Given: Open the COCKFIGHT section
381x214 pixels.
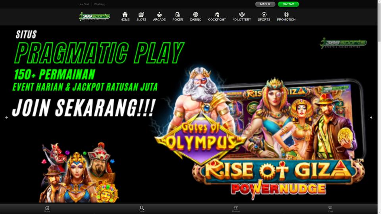Looking at the screenshot, I should click(x=217, y=17).
